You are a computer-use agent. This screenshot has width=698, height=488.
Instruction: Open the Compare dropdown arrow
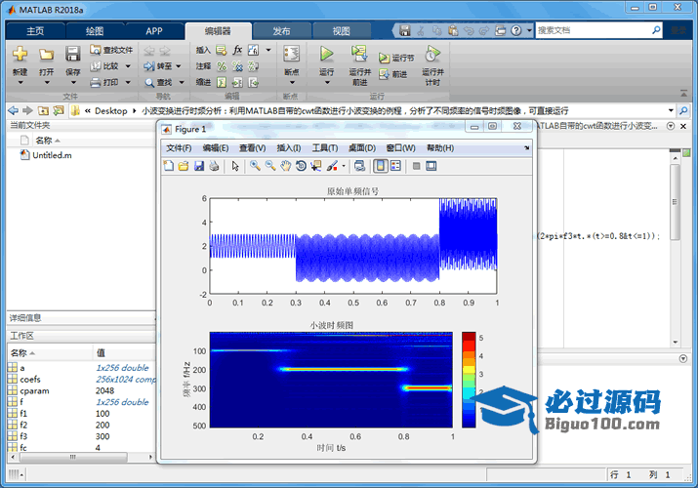click(x=128, y=66)
